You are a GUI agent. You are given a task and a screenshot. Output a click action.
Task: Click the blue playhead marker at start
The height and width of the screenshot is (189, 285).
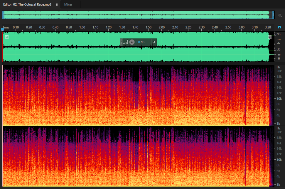(x=2, y=29)
